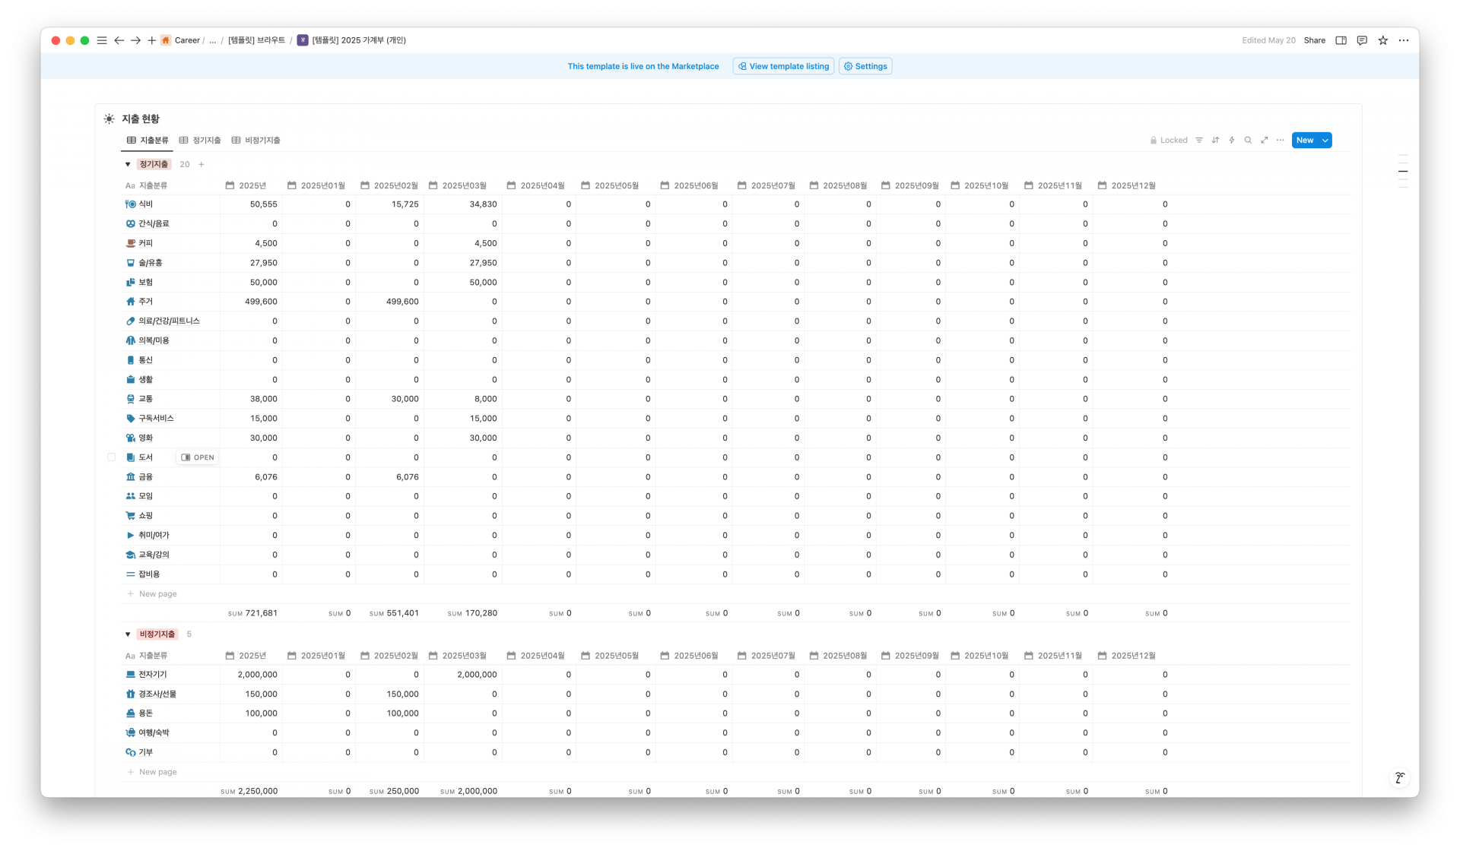Click the 용돈 row name

pos(145,713)
